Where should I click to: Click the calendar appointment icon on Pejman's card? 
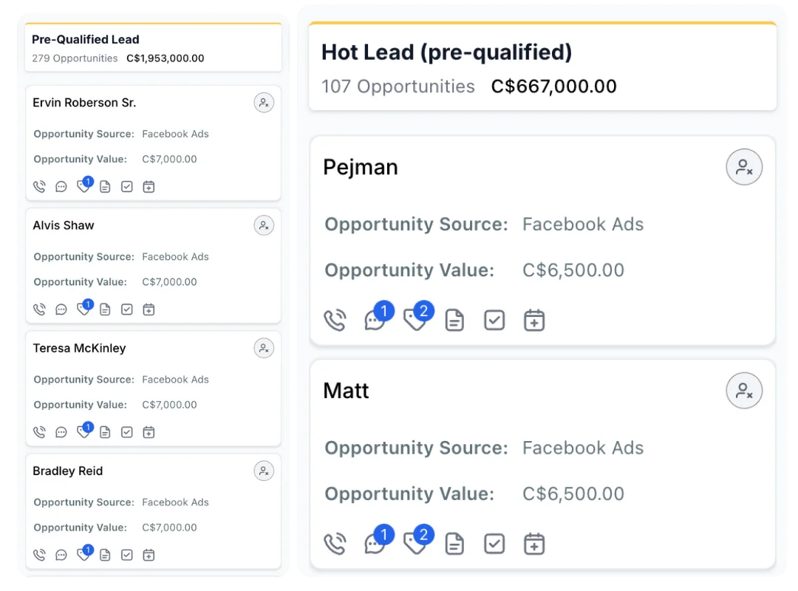[x=534, y=321]
